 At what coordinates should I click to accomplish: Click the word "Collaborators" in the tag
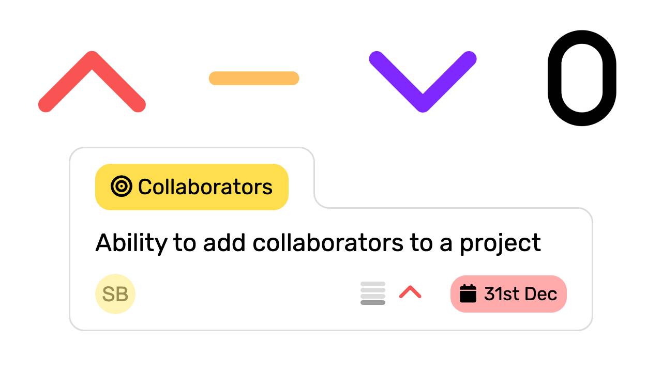(205, 187)
